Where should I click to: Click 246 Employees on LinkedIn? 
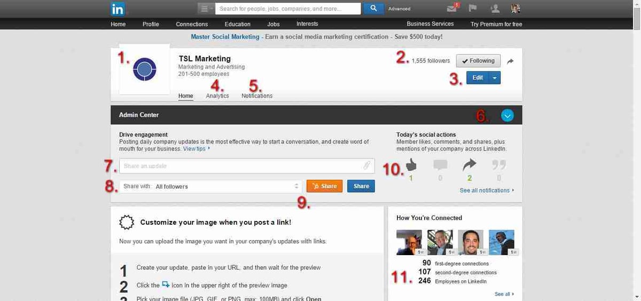[x=452, y=281]
